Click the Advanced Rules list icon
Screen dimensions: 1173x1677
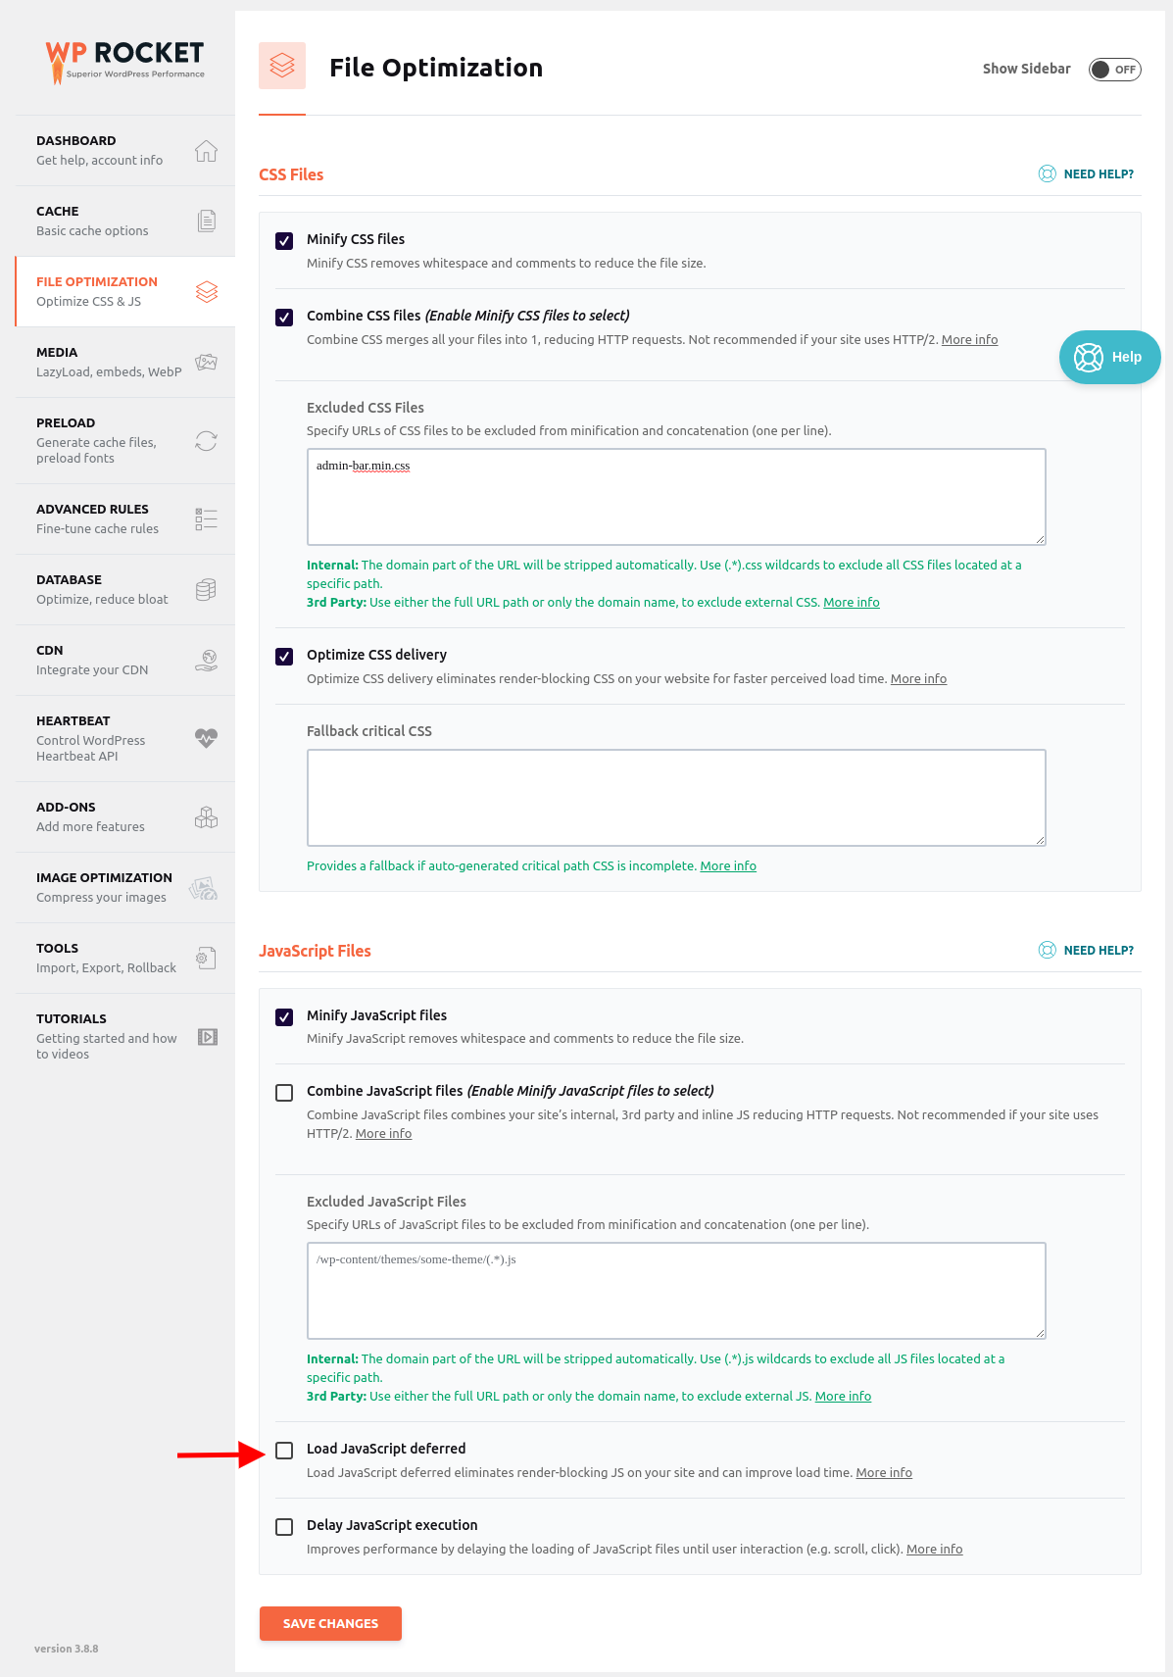tap(206, 518)
